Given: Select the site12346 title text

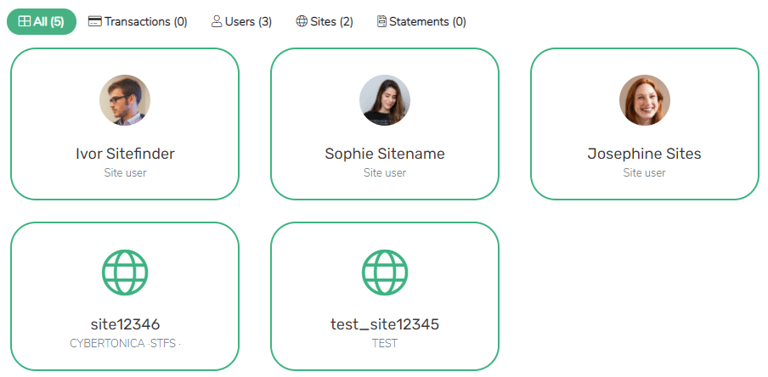Looking at the screenshot, I should click(125, 324).
